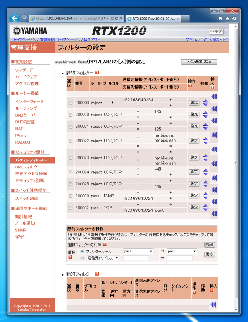
Task: Check the box for filter 200022
Action: click(x=71, y=141)
